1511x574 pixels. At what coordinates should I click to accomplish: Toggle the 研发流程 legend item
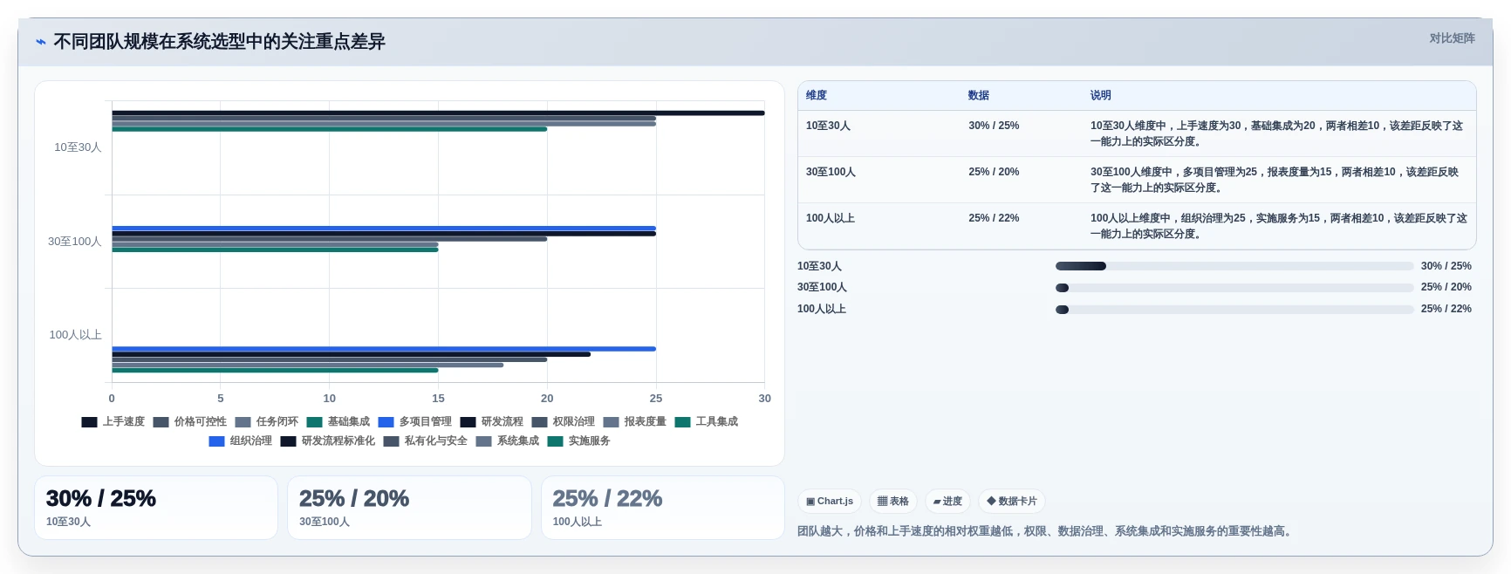pyautogui.click(x=492, y=422)
